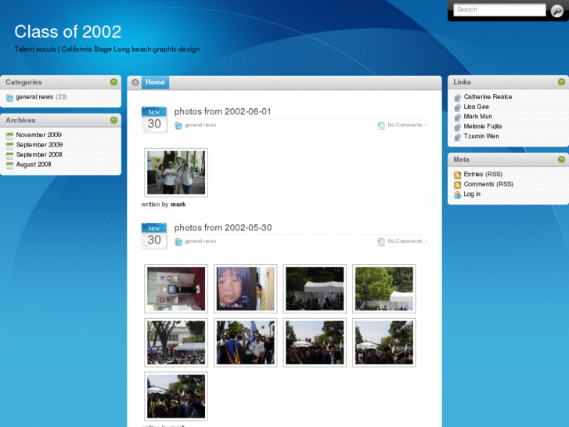
Task: Click calendar icon beside September 2009
Action: pyautogui.click(x=10, y=146)
